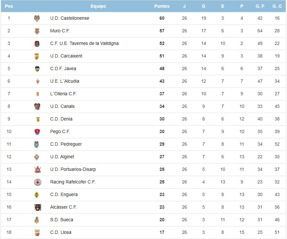Open the U.E. L´Alcudia team name

coord(64,81)
